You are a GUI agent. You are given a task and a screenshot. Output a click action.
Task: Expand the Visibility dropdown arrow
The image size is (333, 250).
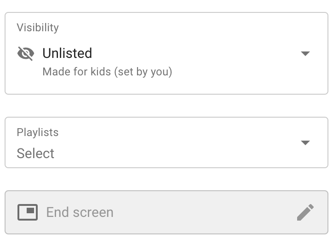click(305, 54)
